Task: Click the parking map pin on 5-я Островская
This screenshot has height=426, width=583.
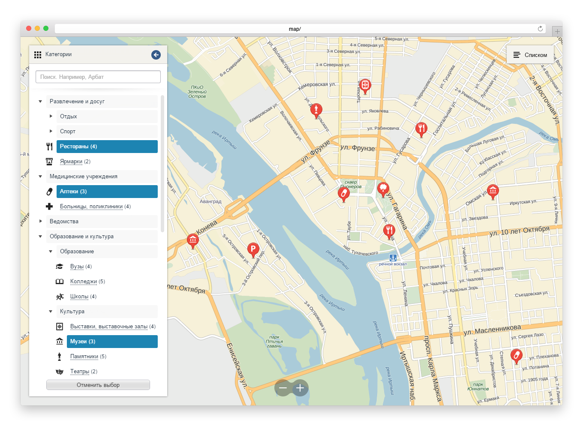Action: pos(253,250)
